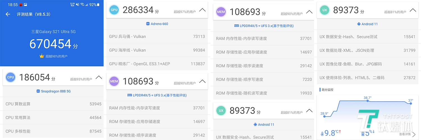The width and height of the screenshot is (421, 140).
Task: Tap the 28.9° point on temperature graph
Action: point(324,116)
